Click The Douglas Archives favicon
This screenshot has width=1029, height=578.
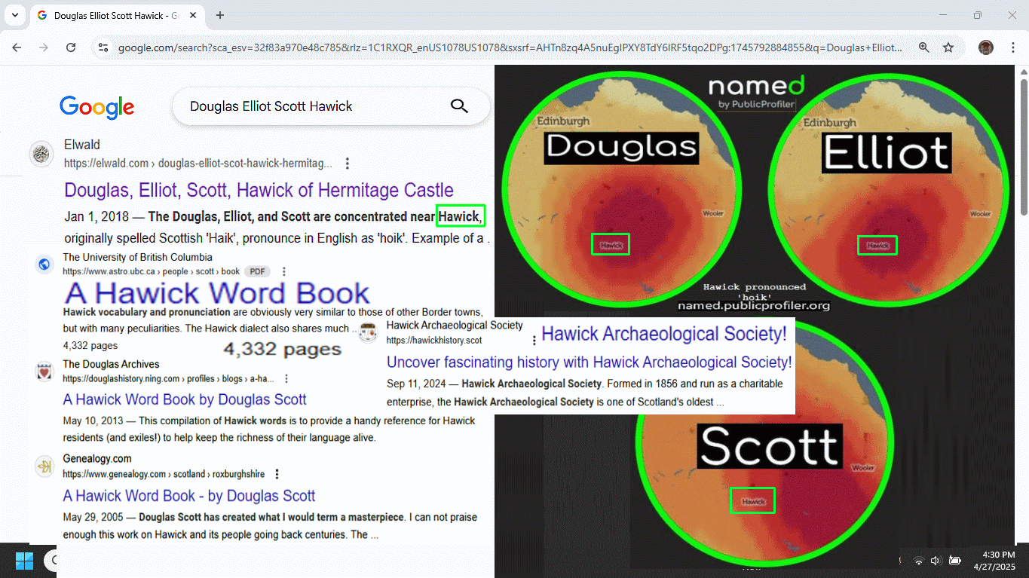pyautogui.click(x=44, y=372)
